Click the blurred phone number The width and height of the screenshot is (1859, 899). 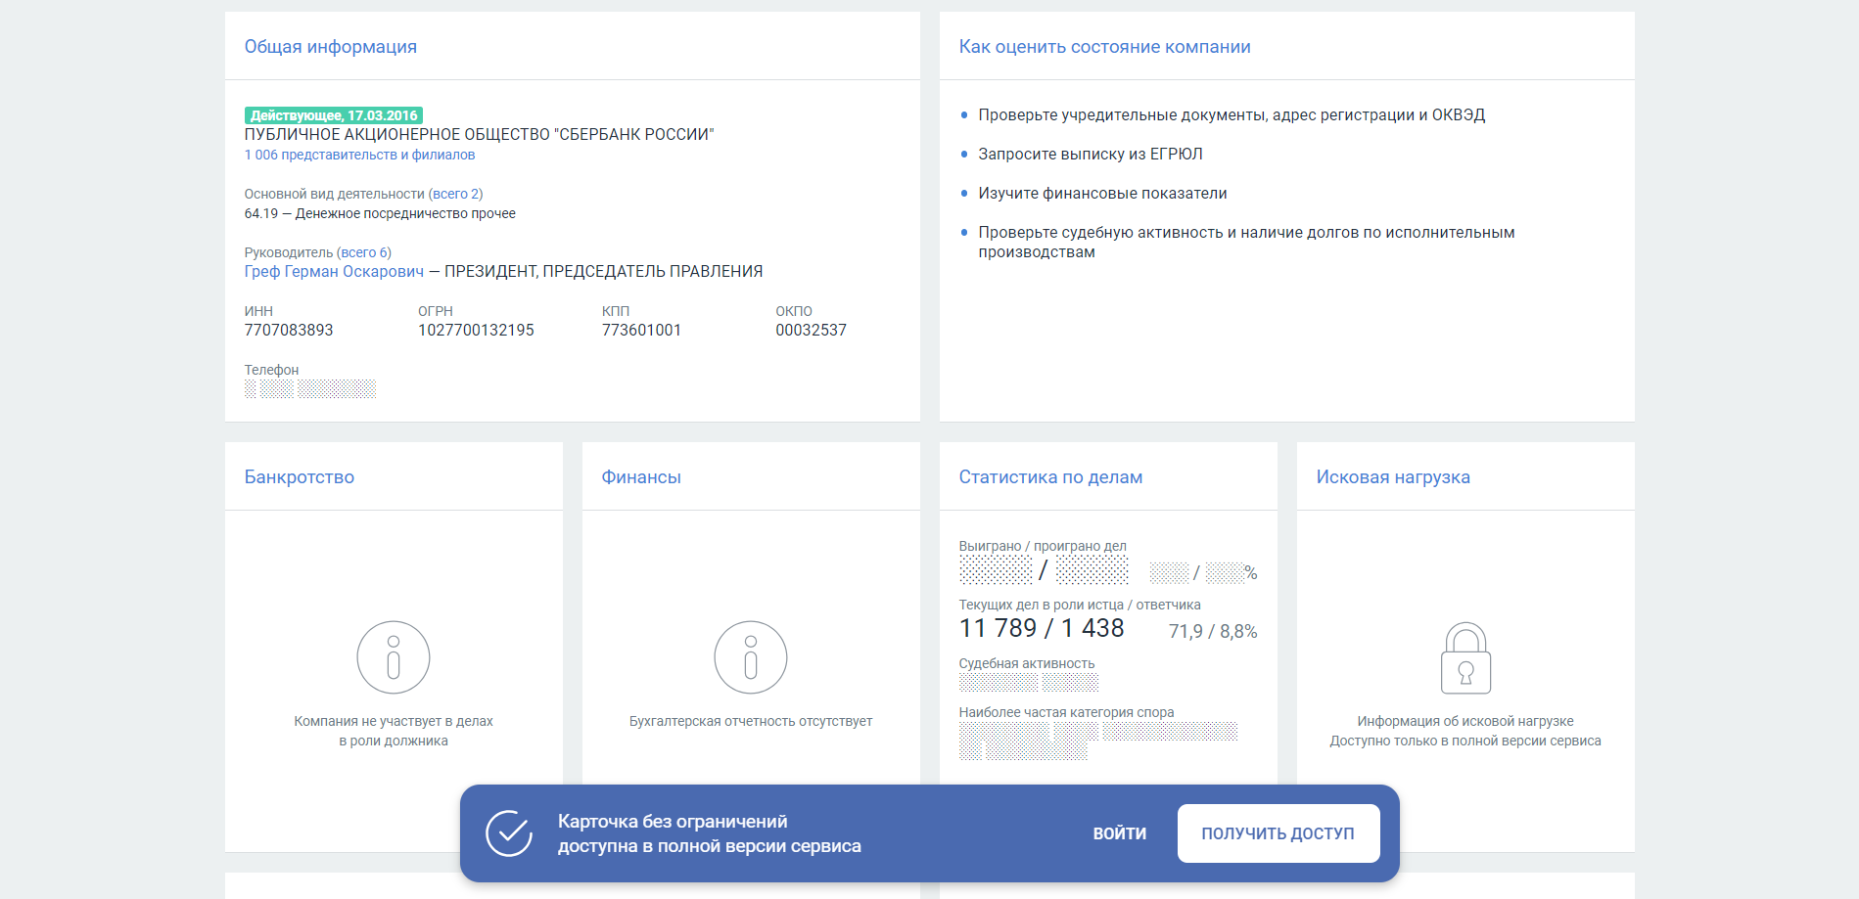tap(310, 389)
